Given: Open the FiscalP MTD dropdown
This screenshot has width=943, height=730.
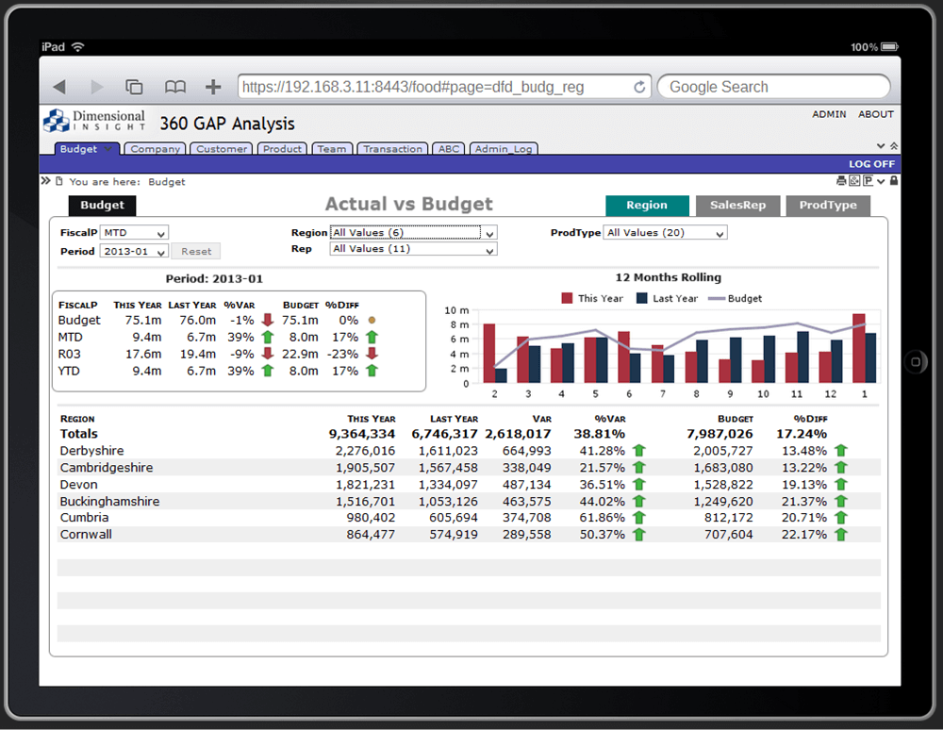Looking at the screenshot, I should tap(133, 232).
